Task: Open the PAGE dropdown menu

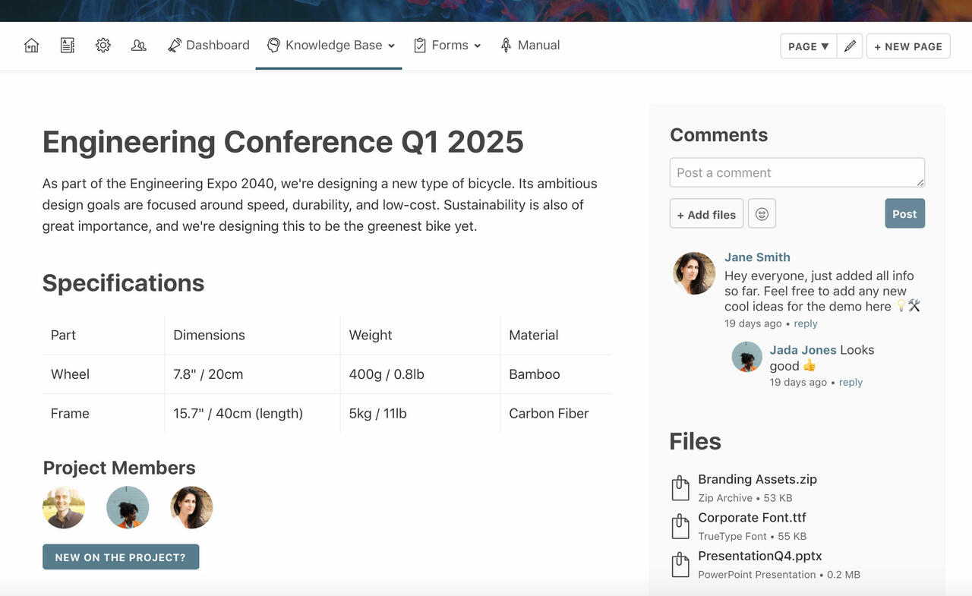Action: pyautogui.click(x=809, y=46)
